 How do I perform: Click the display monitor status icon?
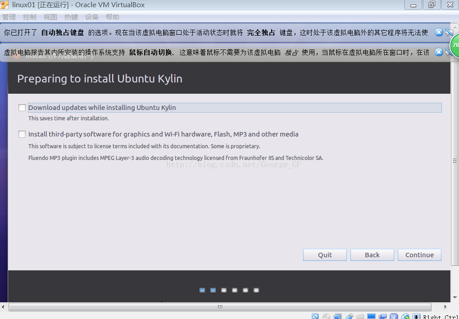(x=371, y=316)
